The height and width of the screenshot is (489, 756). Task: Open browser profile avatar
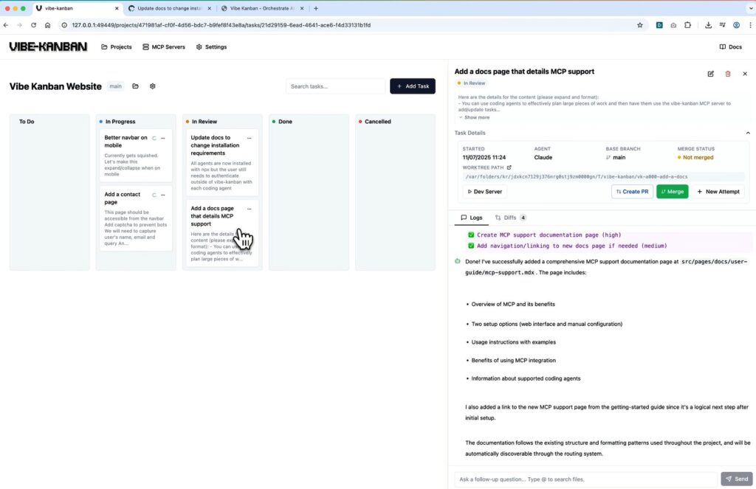(x=736, y=25)
